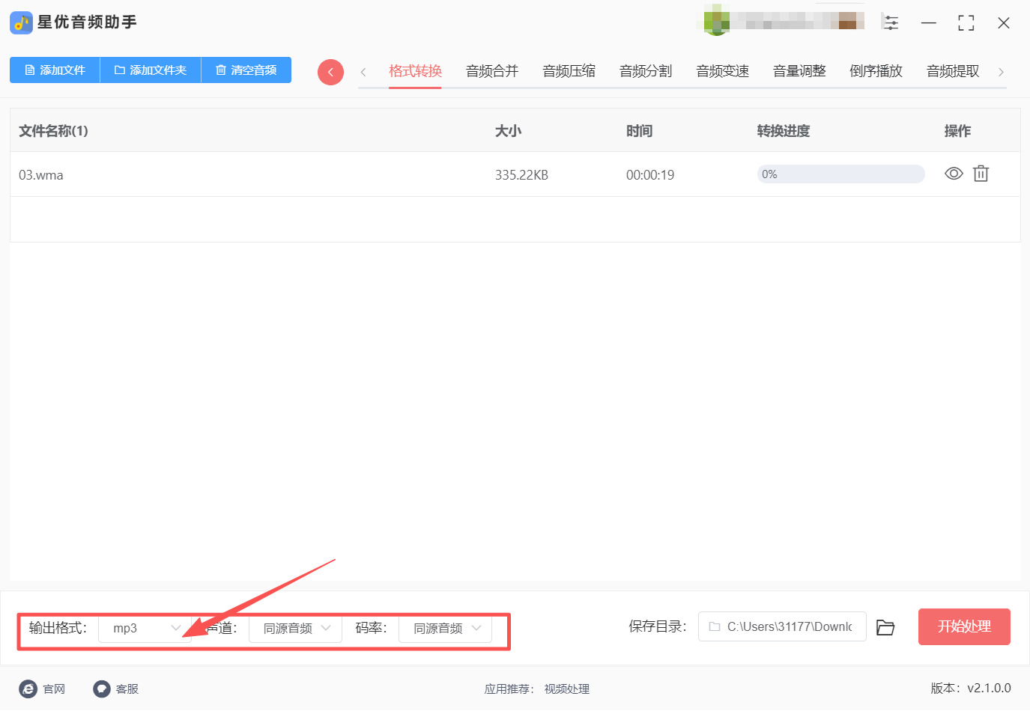Image resolution: width=1030 pixels, height=711 pixels.
Task: Click the 转换进度 column header
Action: [784, 131]
